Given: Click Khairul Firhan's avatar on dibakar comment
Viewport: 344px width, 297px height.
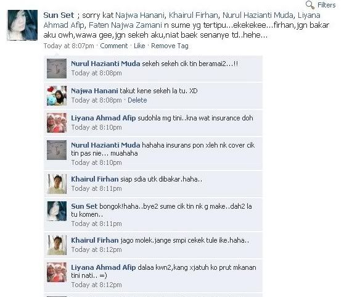Looking at the screenshot, I should tap(57, 184).
